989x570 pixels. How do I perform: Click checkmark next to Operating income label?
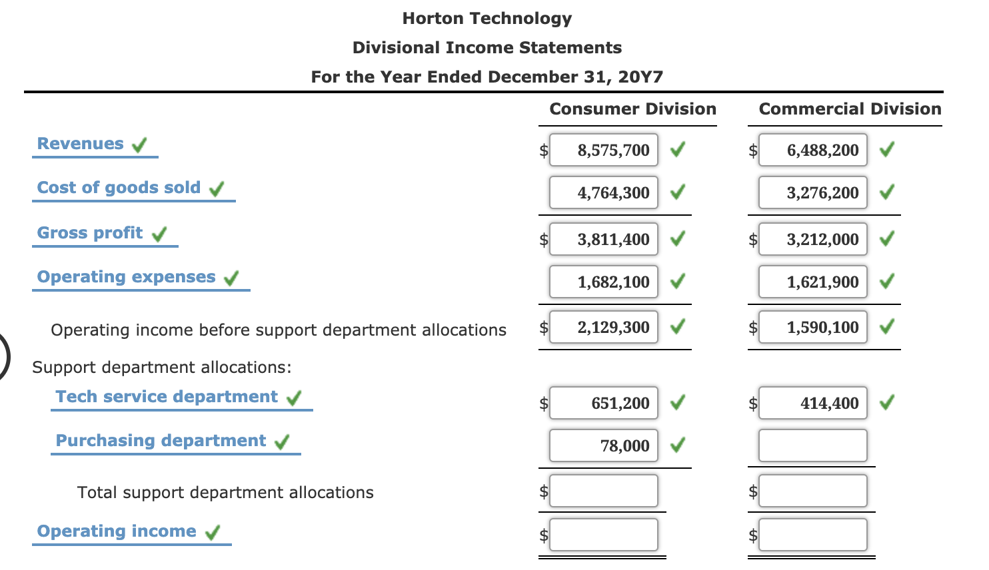213,533
